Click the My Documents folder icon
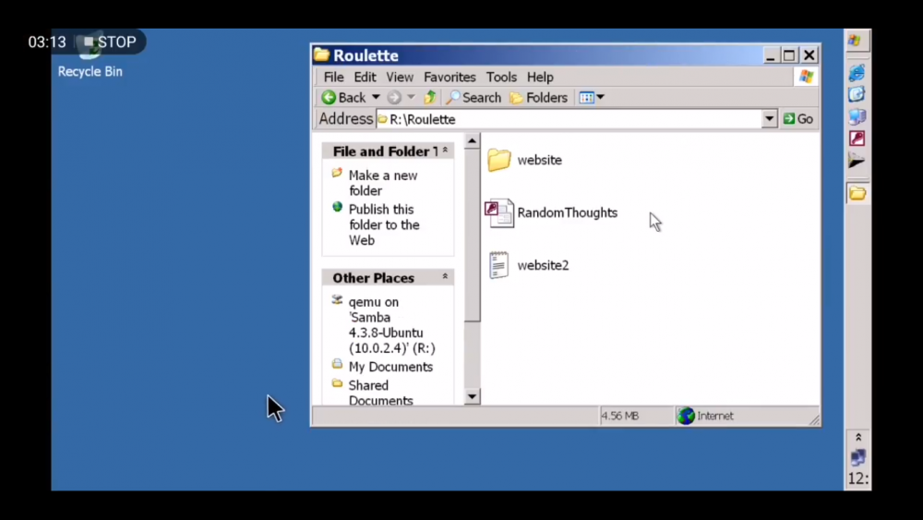923x520 pixels. point(337,364)
